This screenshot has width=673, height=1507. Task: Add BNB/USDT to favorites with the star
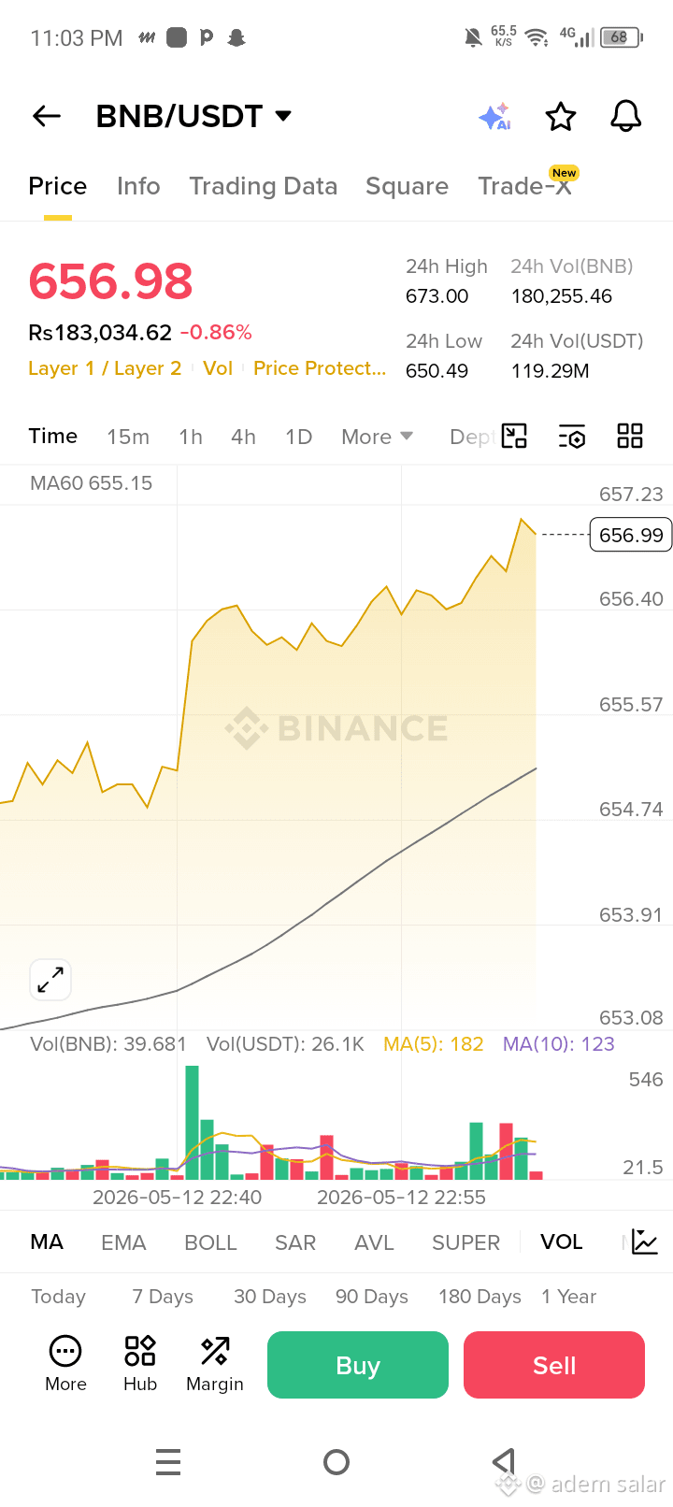pos(561,117)
